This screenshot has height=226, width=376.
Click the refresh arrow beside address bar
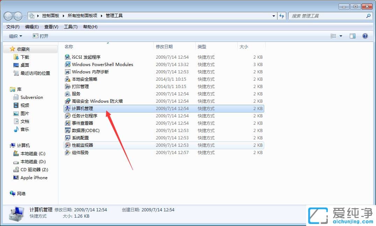tap(282, 15)
